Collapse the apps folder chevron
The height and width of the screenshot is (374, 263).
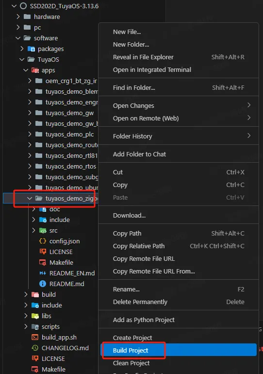(26, 70)
